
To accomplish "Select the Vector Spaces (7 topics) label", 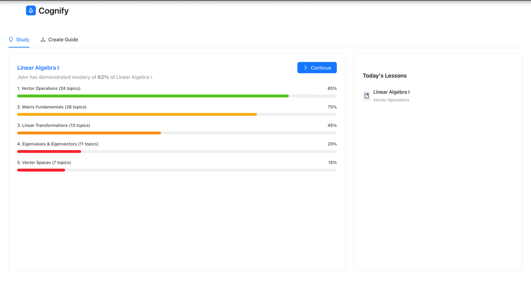I will pos(44,162).
